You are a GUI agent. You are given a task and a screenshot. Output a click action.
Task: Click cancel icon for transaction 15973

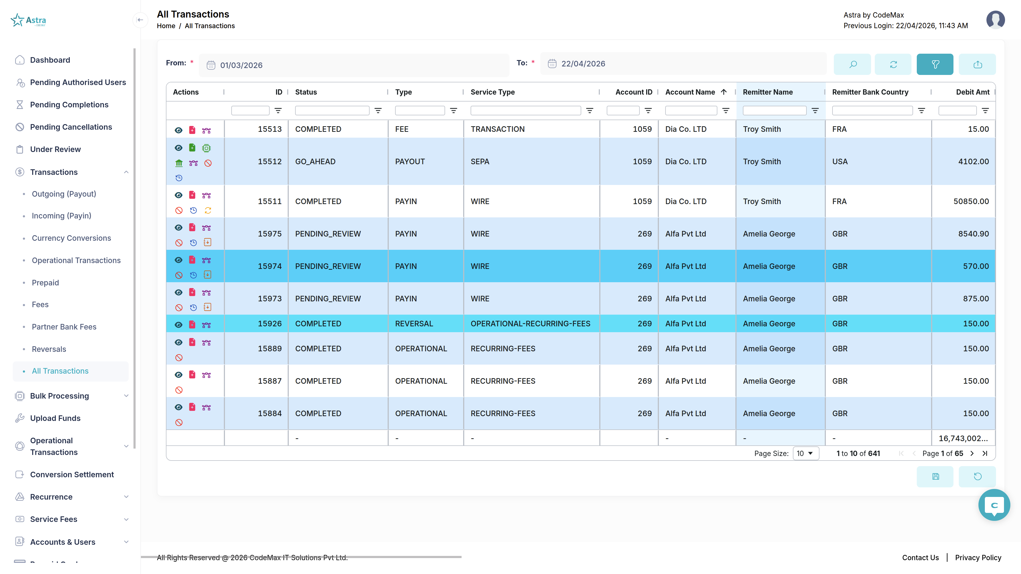(179, 308)
